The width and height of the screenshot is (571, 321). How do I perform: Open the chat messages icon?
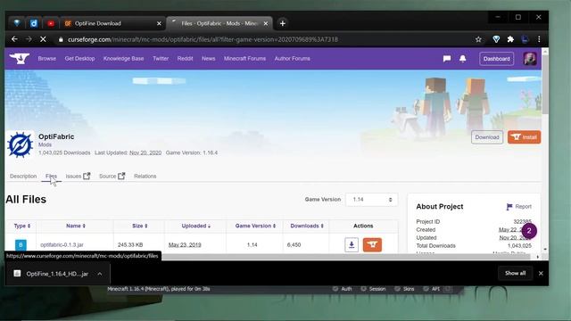447,59
